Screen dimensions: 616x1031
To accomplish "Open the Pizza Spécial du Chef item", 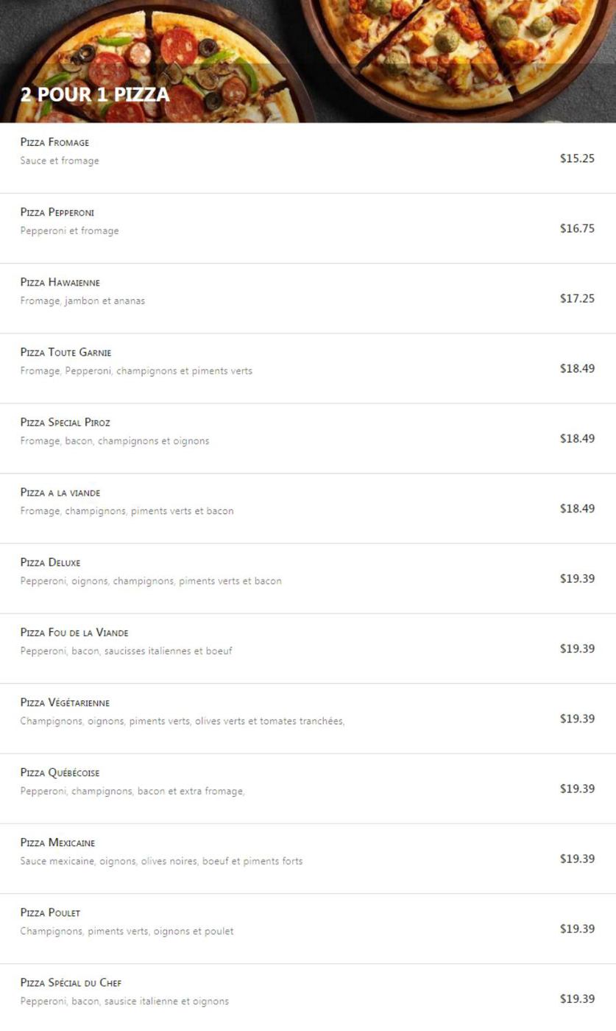I will click(71, 982).
